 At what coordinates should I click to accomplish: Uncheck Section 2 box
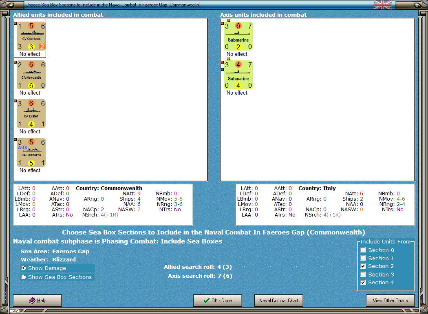pos(363,266)
